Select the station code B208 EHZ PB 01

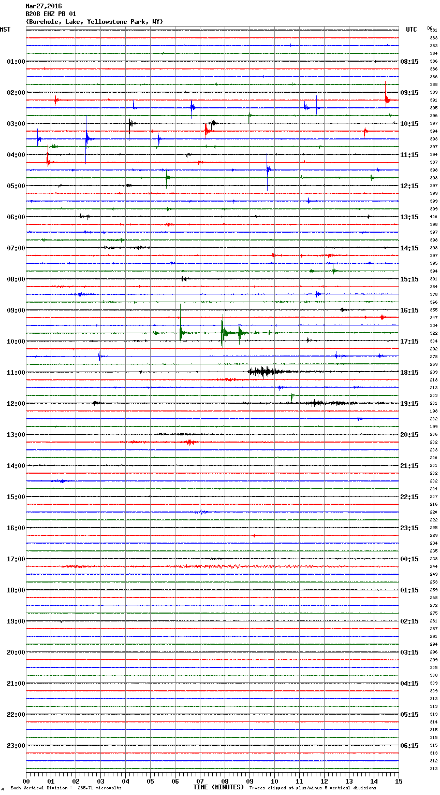click(51, 14)
